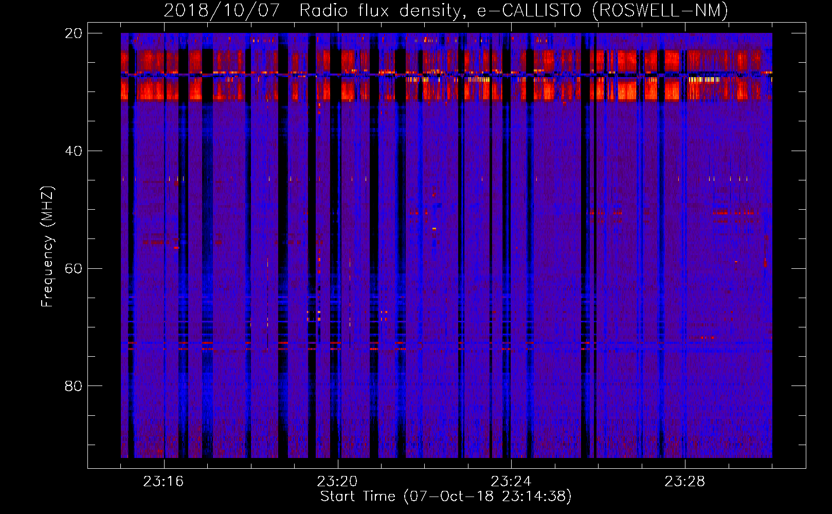
Task: Click the 23:28 time tick label
Action: tap(685, 482)
